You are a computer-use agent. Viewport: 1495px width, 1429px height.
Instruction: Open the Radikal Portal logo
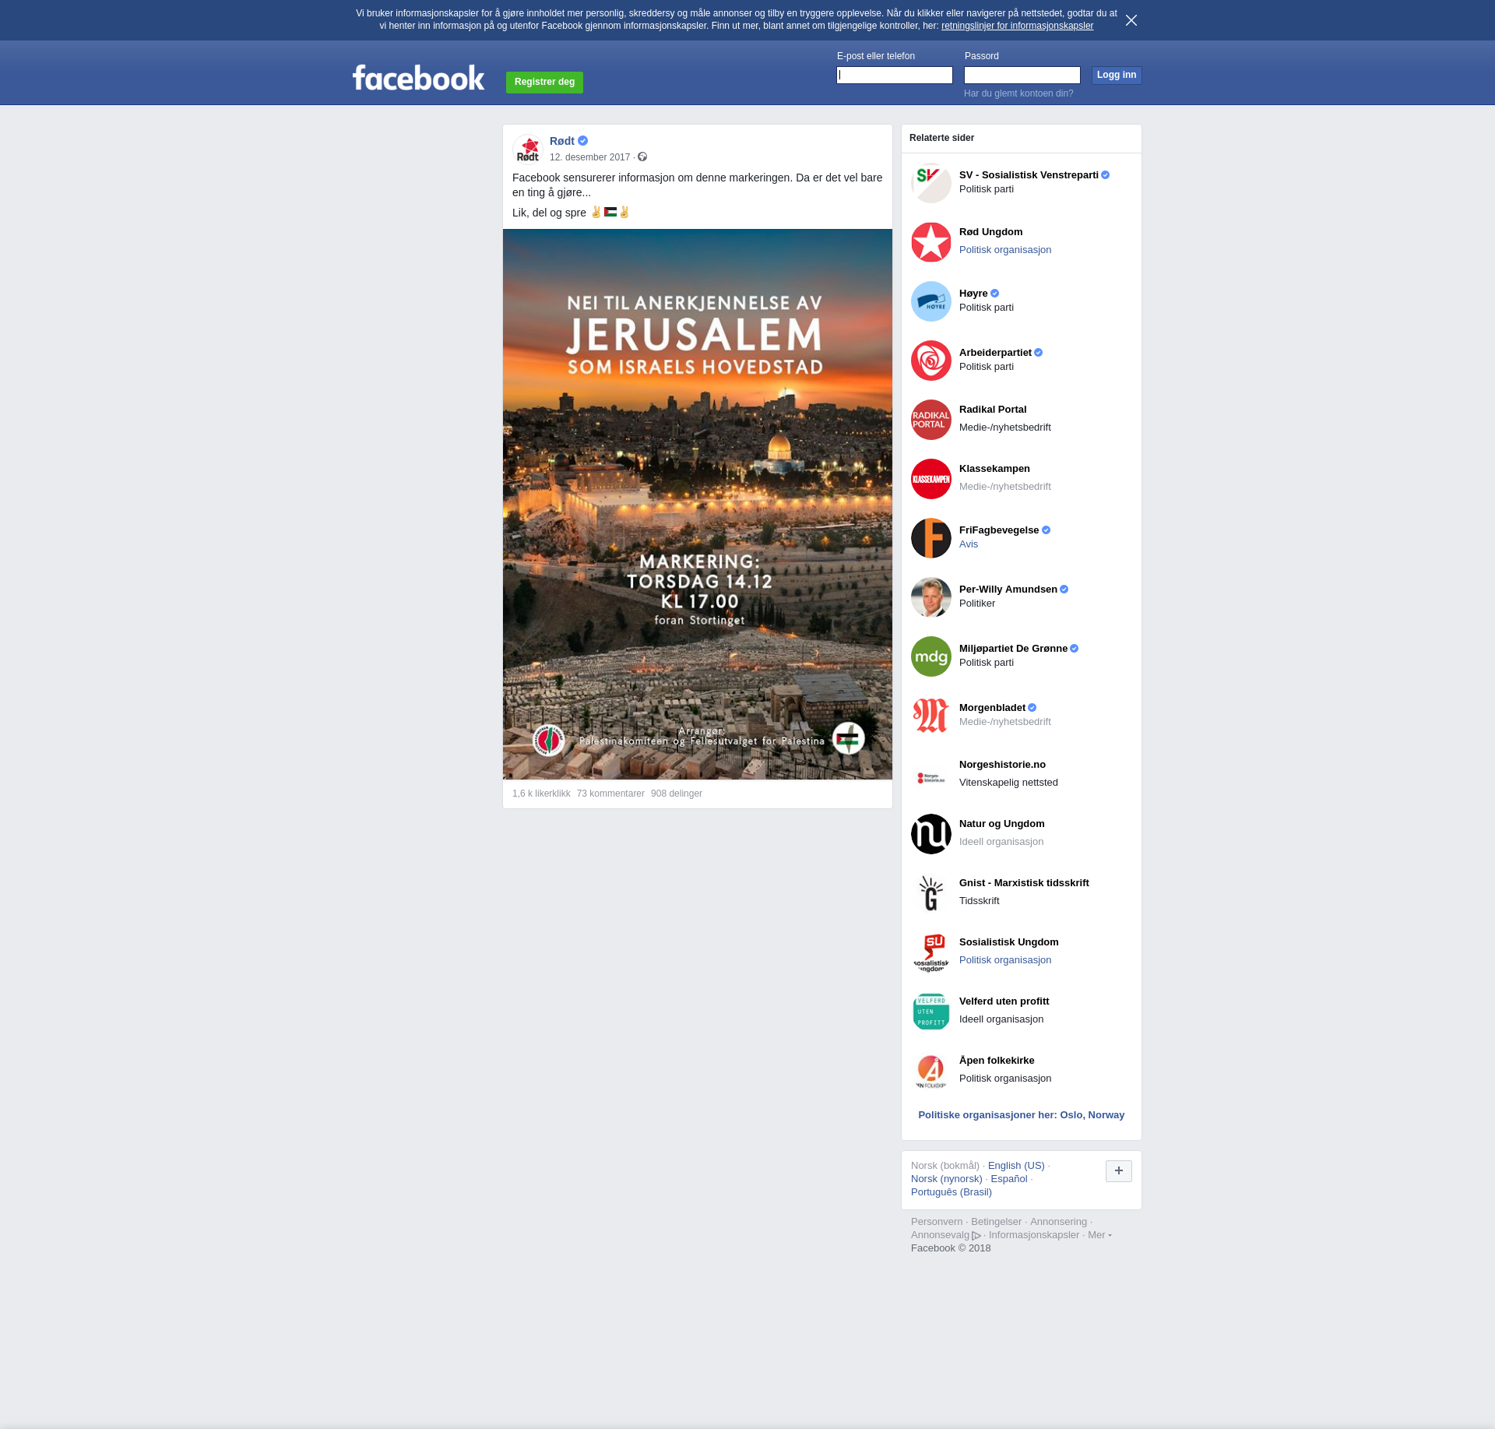tap(931, 420)
